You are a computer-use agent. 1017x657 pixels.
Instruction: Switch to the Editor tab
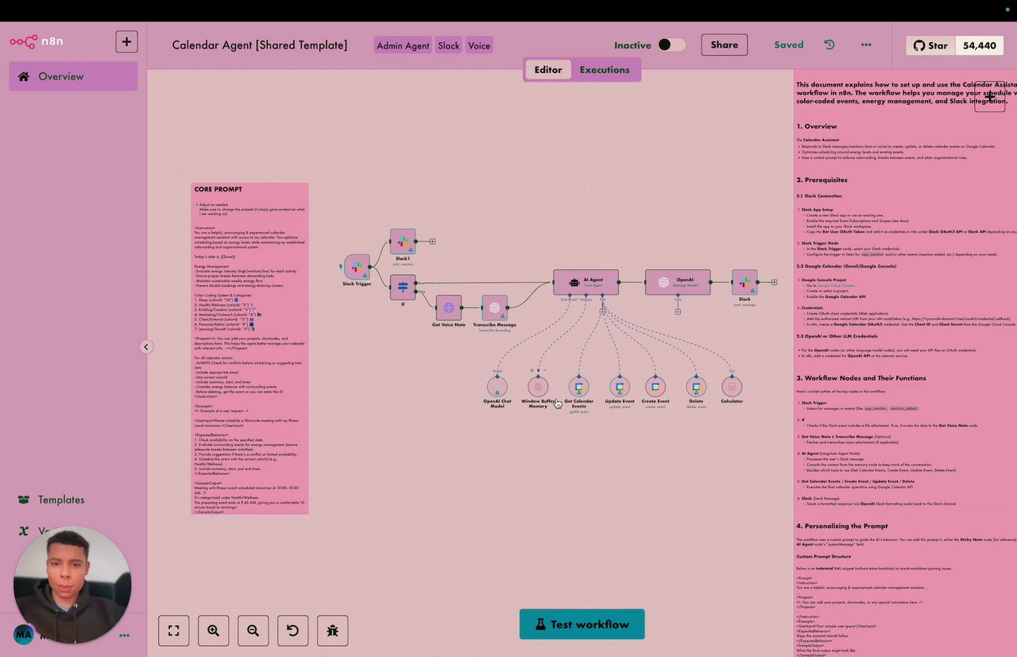click(x=548, y=70)
